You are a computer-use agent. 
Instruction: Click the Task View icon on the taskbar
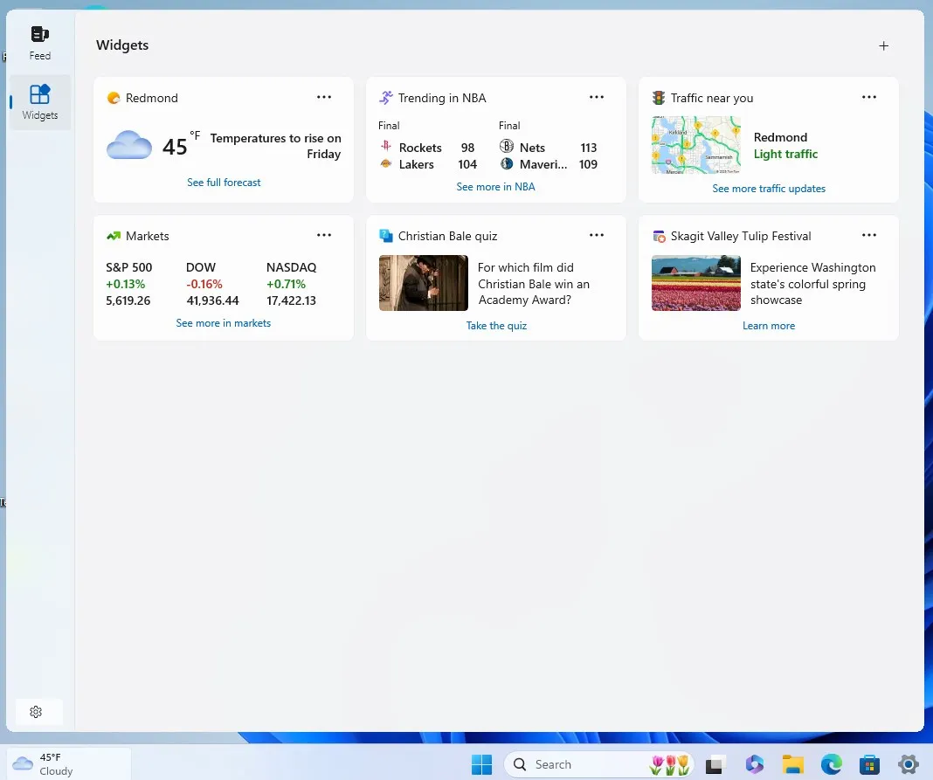(716, 764)
